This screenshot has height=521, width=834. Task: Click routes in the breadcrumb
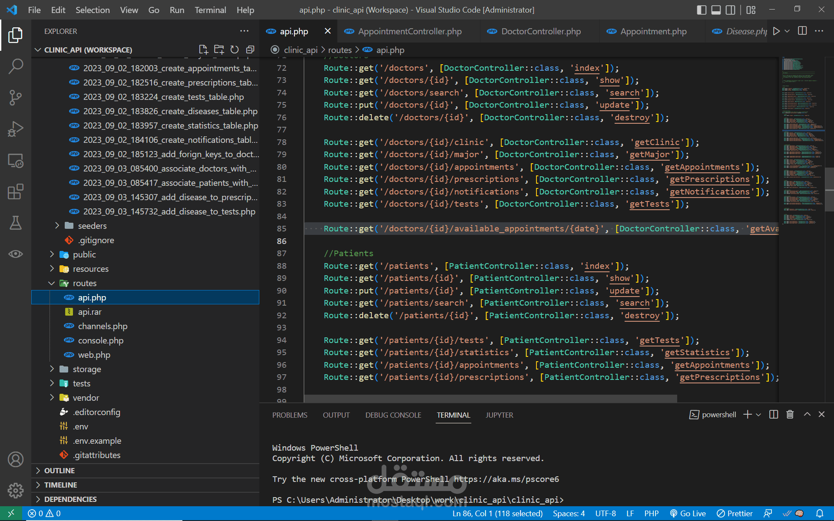[340, 50]
